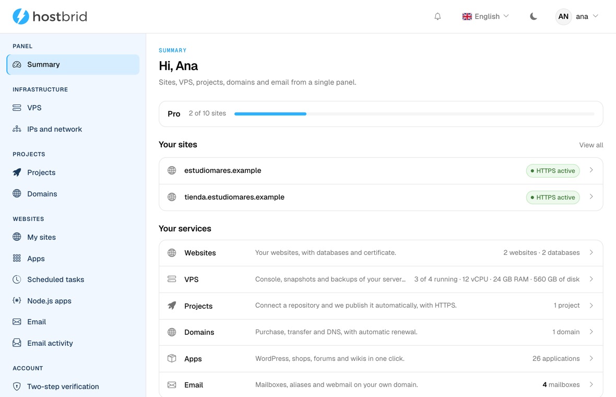The width and height of the screenshot is (616, 397).
Task: Open the Apps service row
Action: [381, 359]
